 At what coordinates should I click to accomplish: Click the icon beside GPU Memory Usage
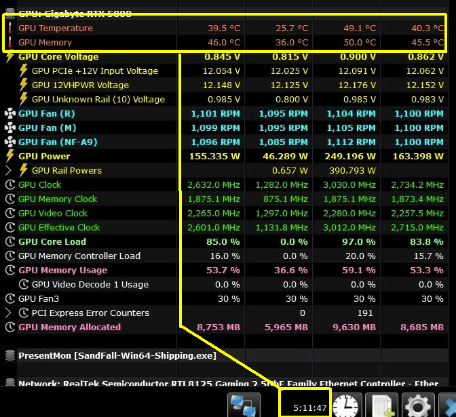(x=10, y=271)
